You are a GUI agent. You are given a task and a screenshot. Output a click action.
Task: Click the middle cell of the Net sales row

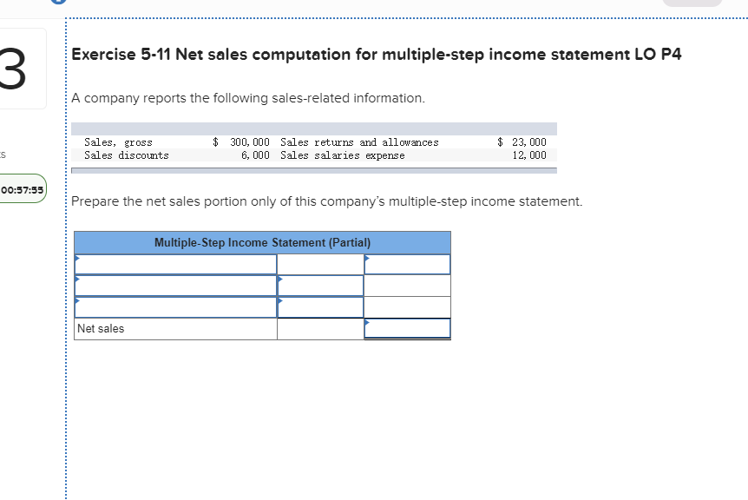pos(320,328)
